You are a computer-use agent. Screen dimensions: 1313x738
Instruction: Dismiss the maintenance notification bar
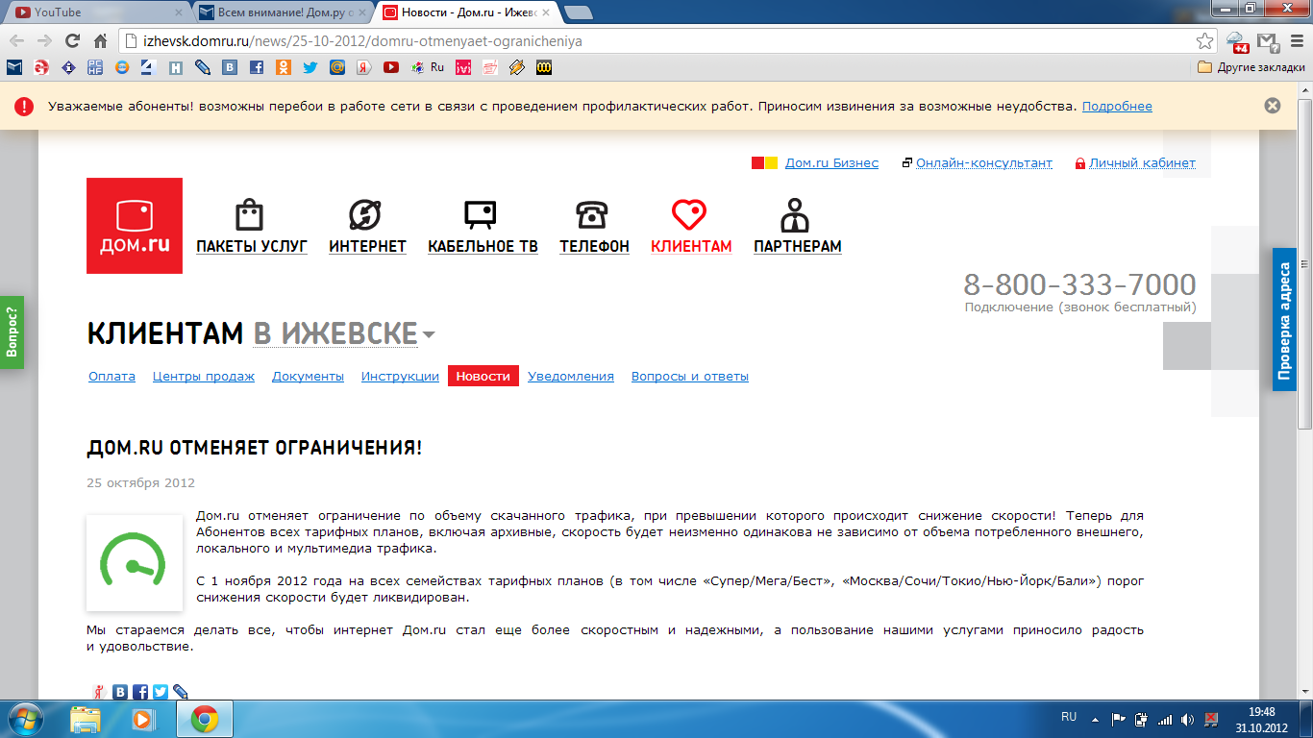point(1273,106)
